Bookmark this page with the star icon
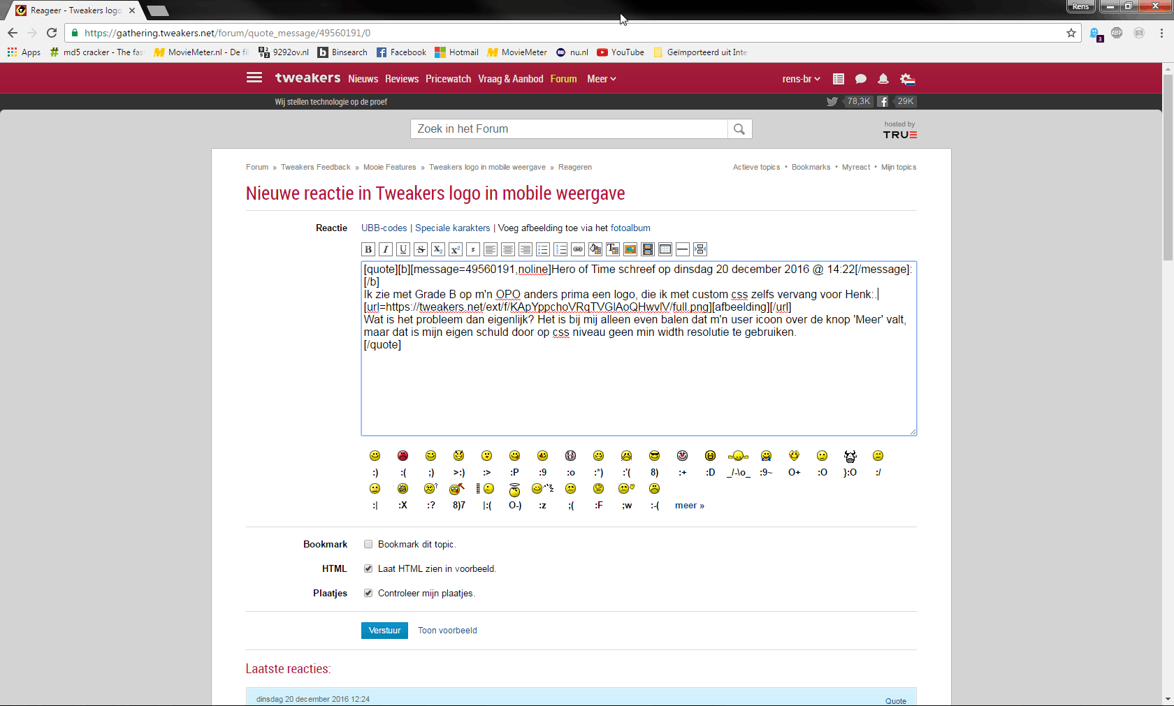This screenshot has height=706, width=1174. click(1071, 33)
